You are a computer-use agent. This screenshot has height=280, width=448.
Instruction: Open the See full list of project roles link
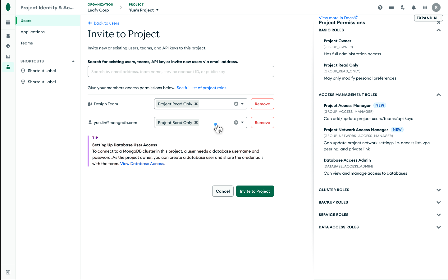click(x=202, y=88)
